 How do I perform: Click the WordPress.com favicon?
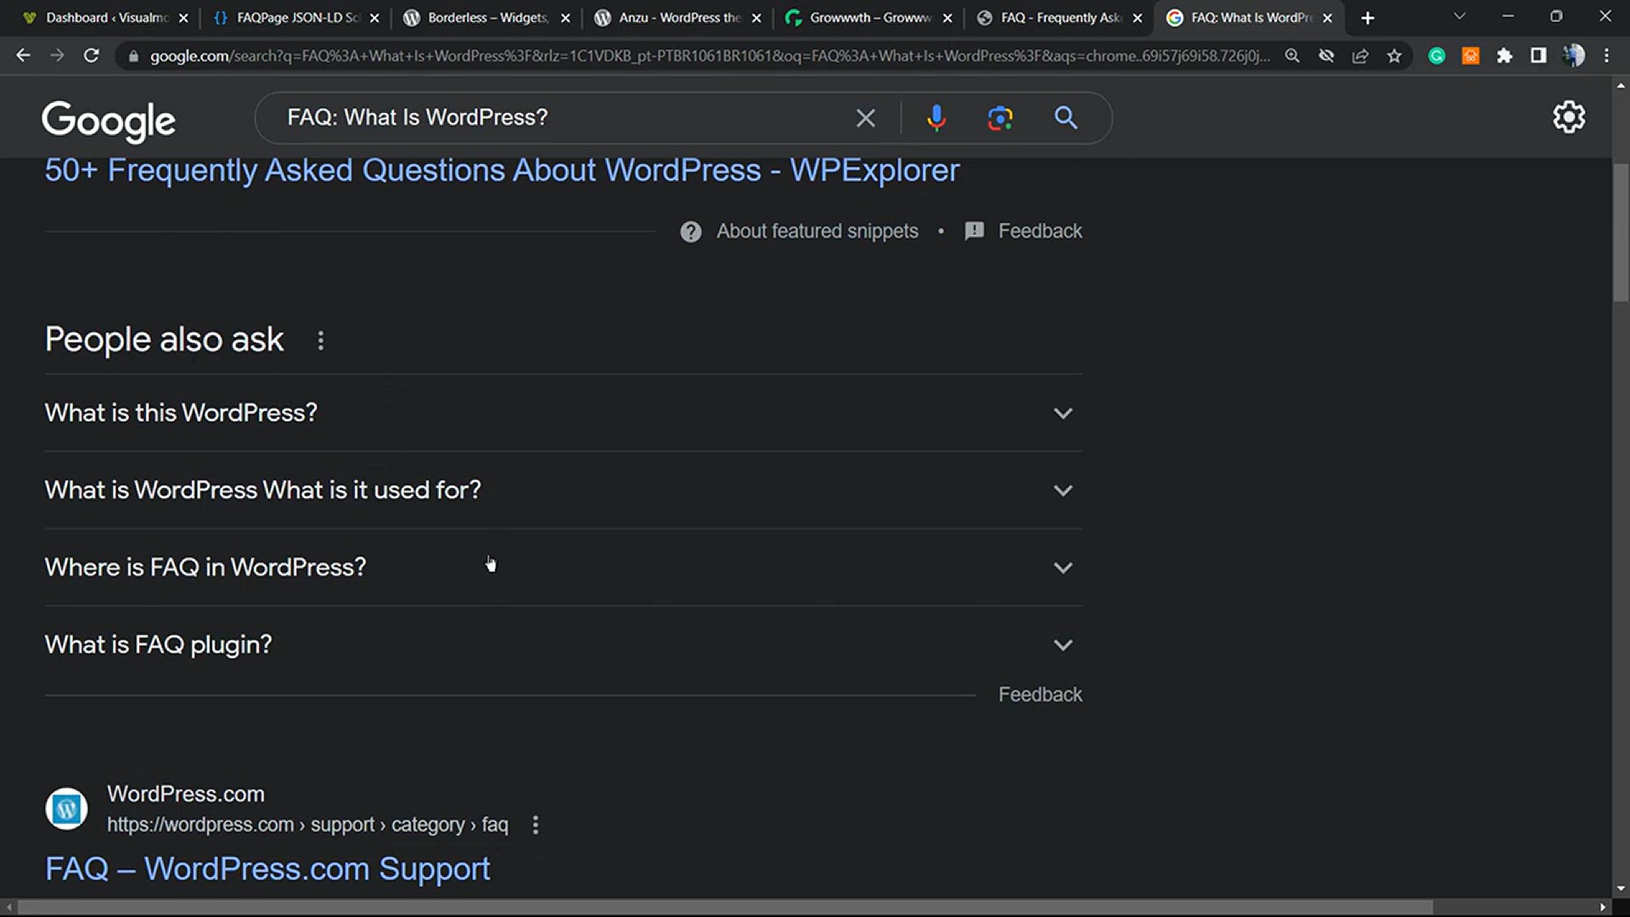coord(66,808)
